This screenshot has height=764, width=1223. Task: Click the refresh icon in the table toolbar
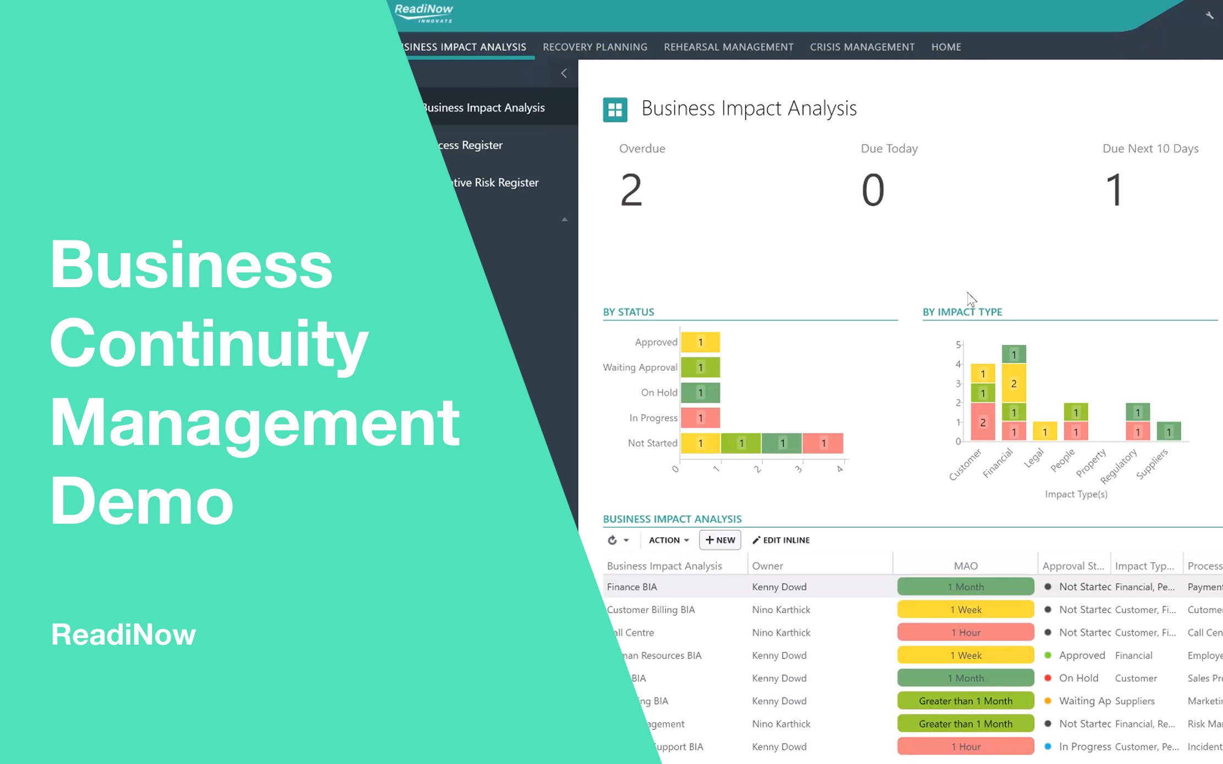coord(612,540)
